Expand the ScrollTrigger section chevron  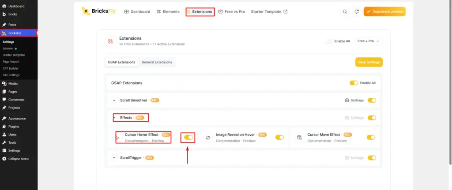tap(114, 158)
